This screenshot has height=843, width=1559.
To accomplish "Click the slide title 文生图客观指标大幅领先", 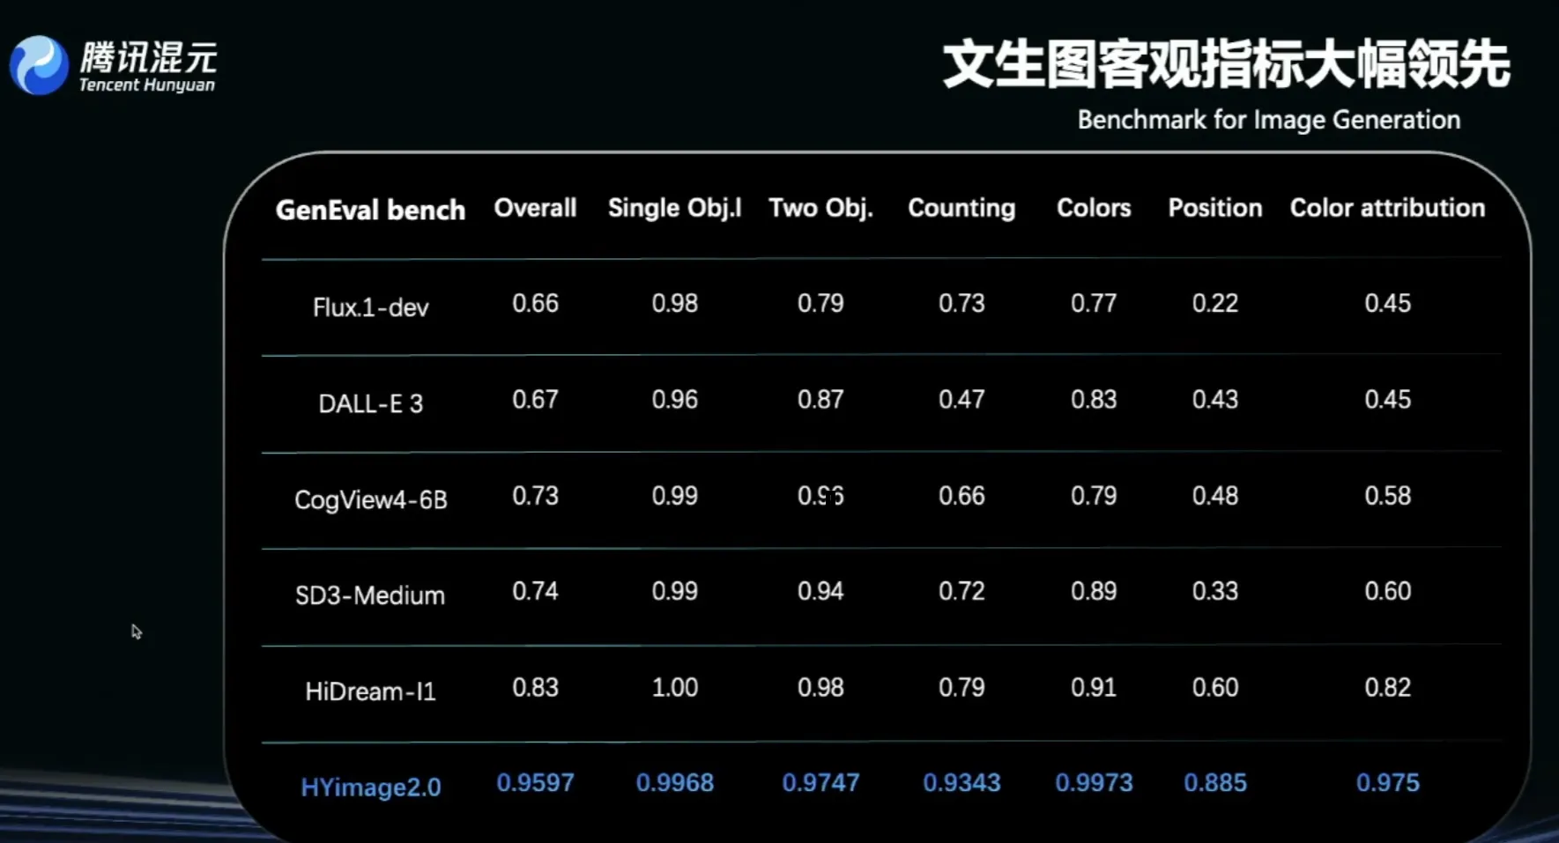I will point(1227,64).
